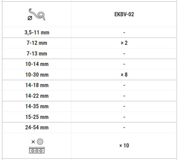Select the 14-18 mm row label
The height and width of the screenshot is (160, 179).
(x=37, y=85)
